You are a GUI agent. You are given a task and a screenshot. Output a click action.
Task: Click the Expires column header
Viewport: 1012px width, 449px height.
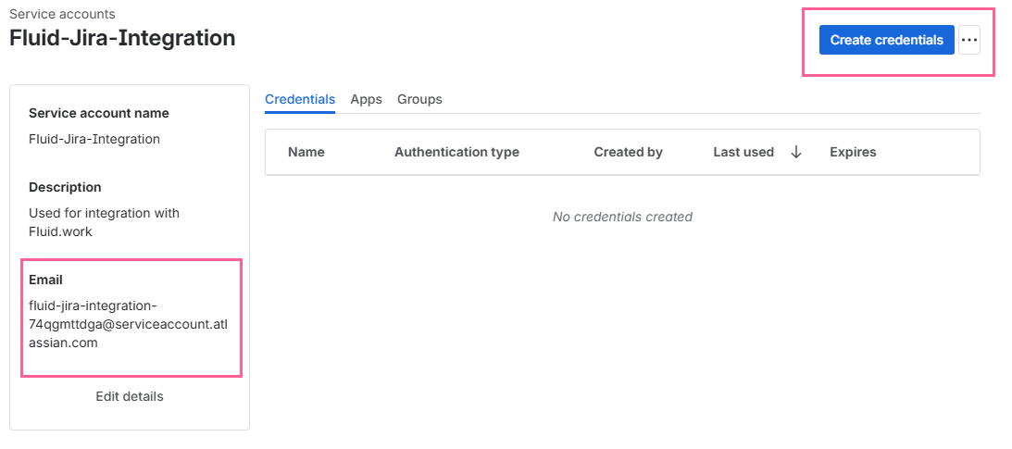click(853, 152)
